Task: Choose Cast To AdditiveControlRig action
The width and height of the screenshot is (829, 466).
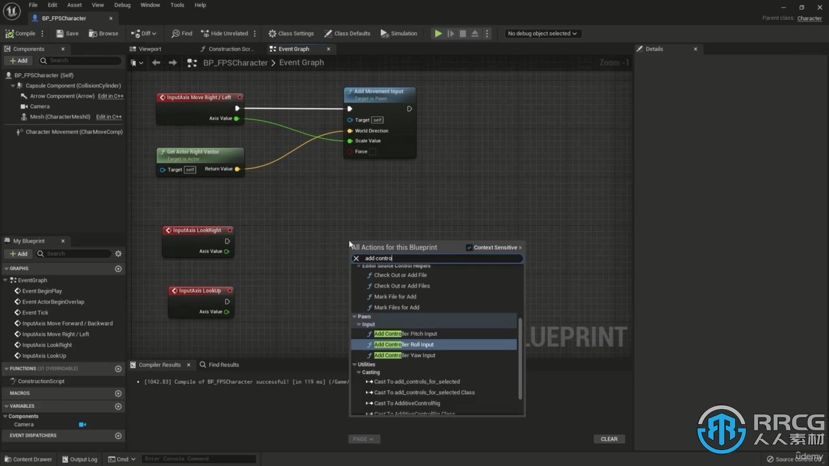Action: click(407, 403)
